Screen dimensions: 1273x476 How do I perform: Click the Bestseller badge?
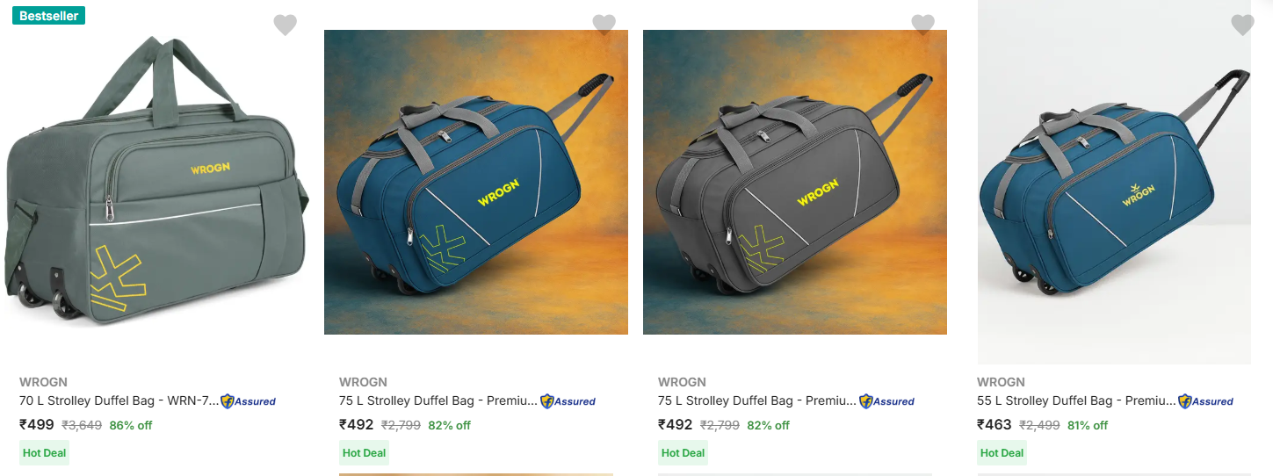pos(48,16)
